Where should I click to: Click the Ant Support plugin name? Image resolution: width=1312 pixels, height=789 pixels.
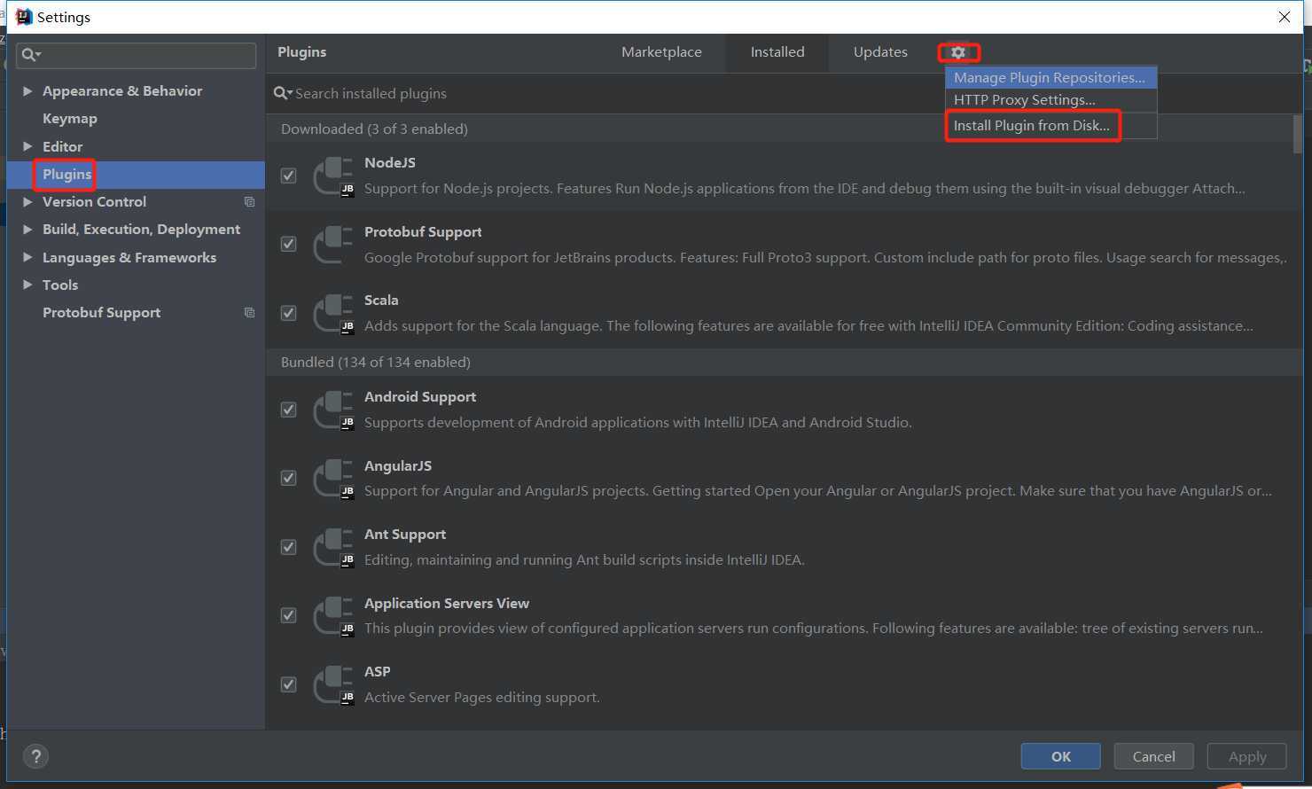[x=405, y=535]
